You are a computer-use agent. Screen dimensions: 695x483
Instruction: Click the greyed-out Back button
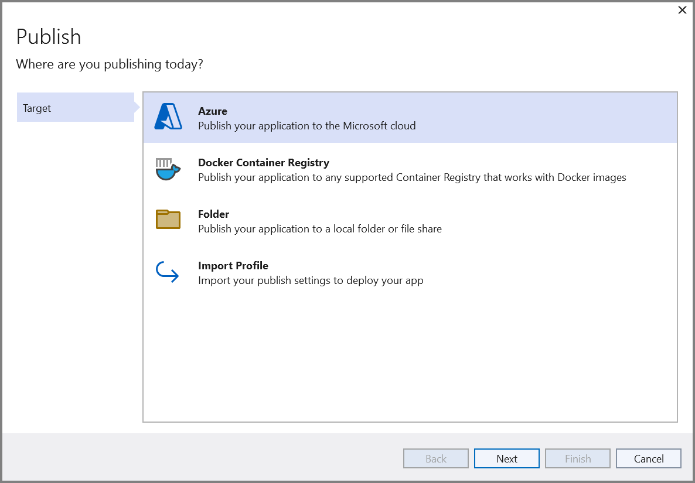(x=436, y=458)
